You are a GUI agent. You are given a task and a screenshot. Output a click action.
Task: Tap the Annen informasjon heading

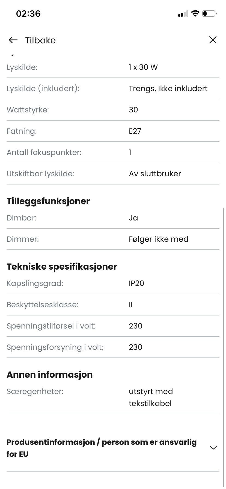tap(50, 375)
